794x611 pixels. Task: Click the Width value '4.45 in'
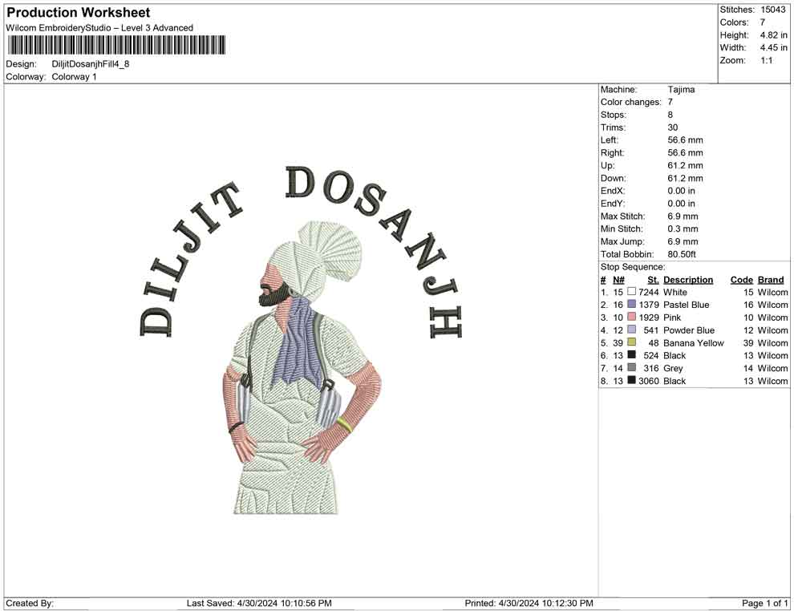pos(773,47)
